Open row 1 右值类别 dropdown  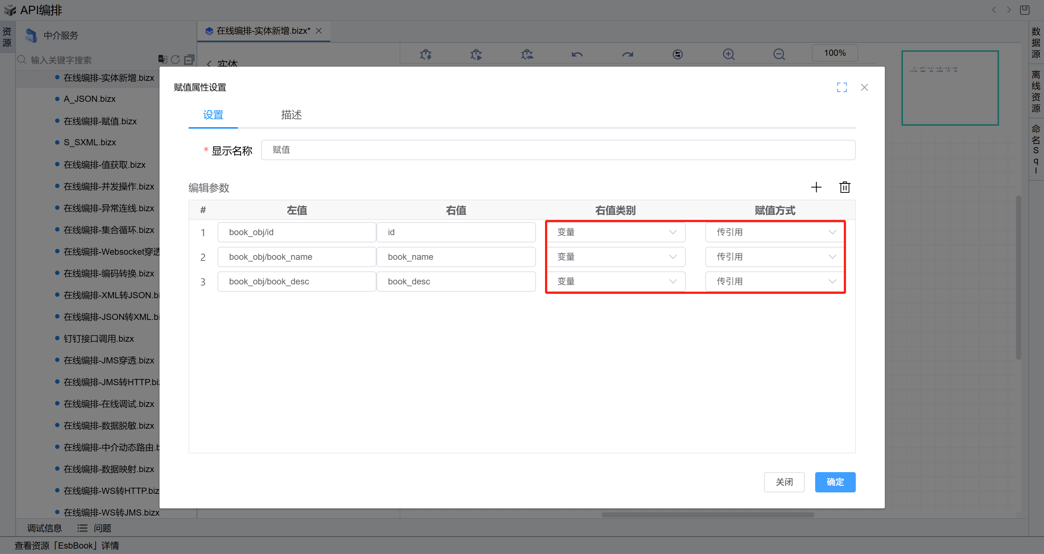tap(616, 232)
